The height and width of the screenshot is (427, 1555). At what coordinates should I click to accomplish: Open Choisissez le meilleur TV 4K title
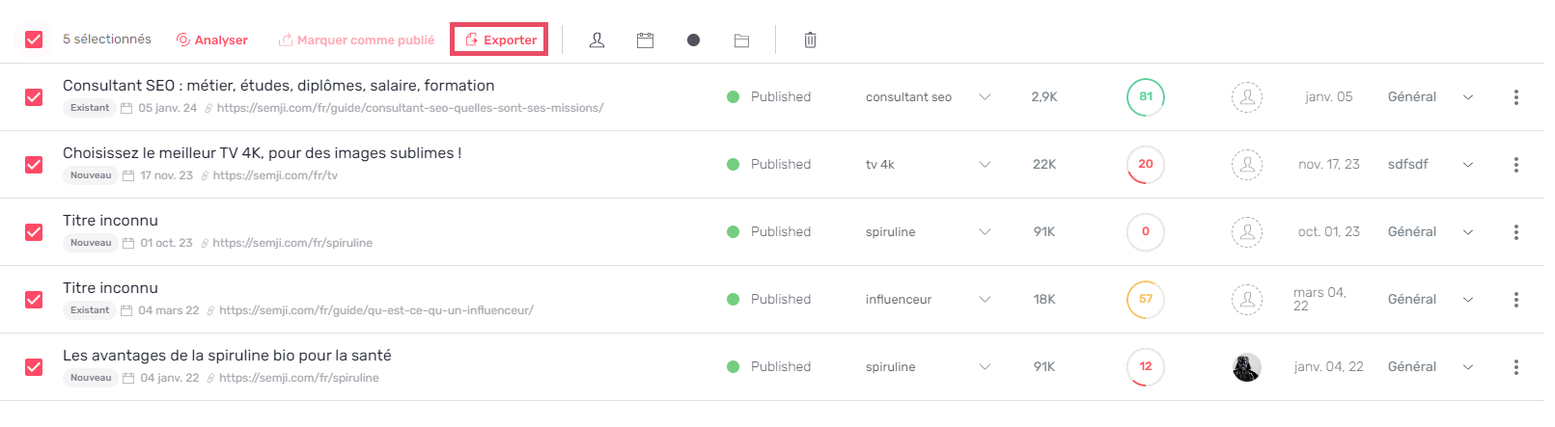tap(262, 153)
